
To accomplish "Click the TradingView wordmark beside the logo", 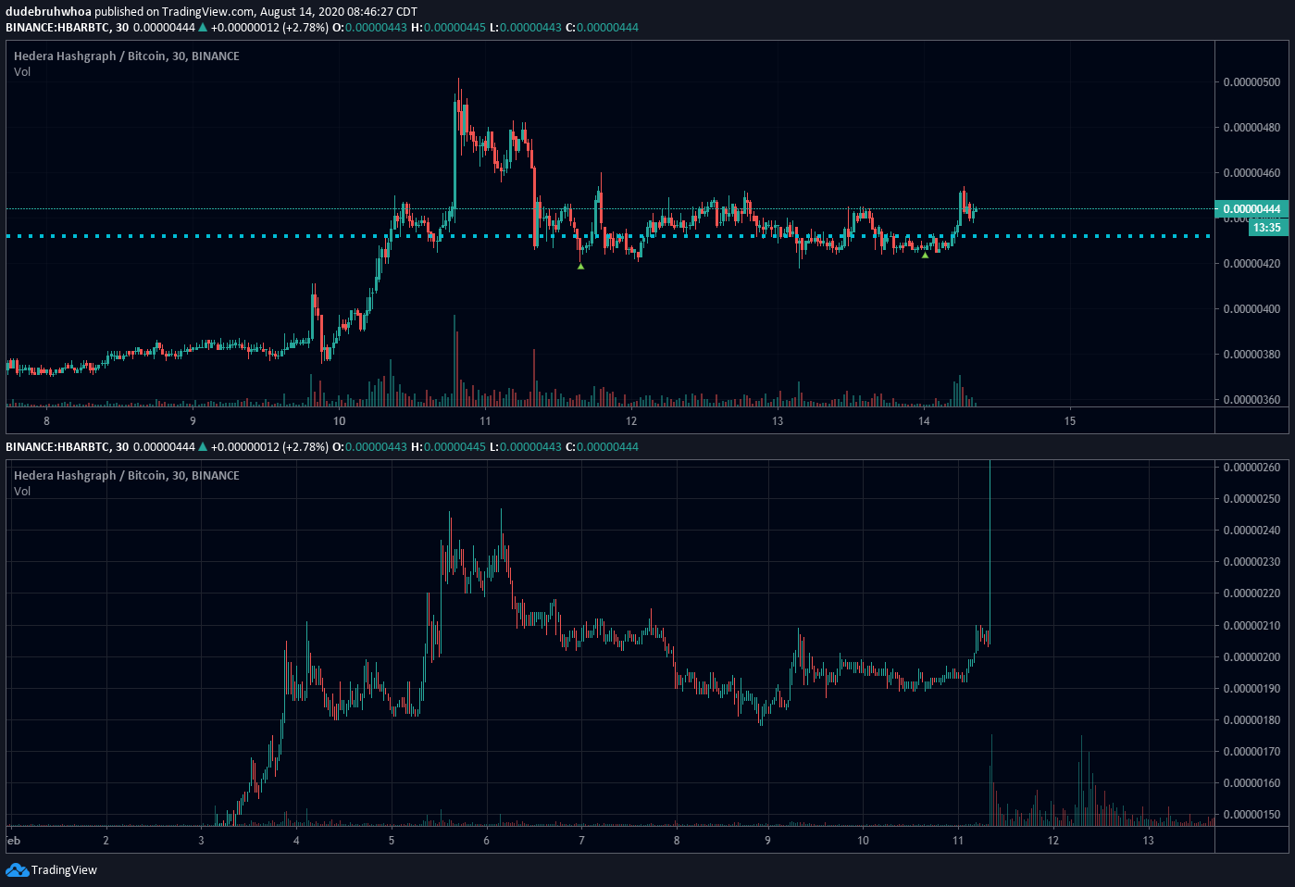I will coord(64,870).
